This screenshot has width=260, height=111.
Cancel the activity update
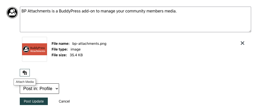pyautogui.click(x=64, y=101)
